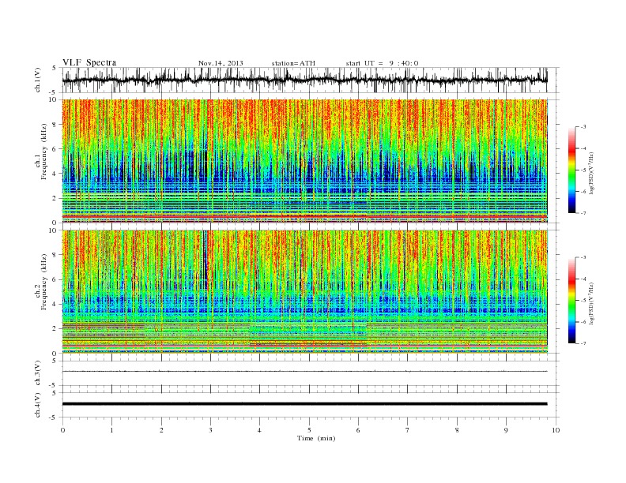The height and width of the screenshot is (483, 626).
Task: Click the time axis tick label '0'
Action: tap(62, 430)
